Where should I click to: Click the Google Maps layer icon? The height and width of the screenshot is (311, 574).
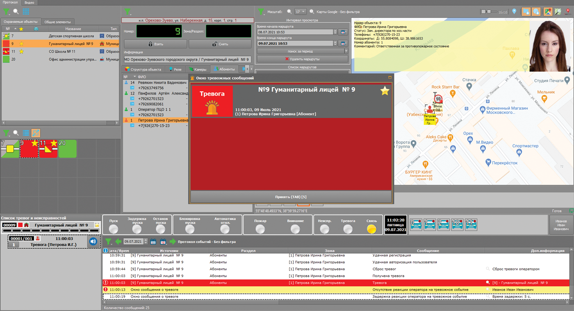click(x=548, y=12)
